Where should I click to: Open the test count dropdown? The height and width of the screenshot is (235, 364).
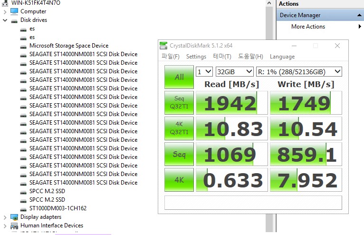204,72
